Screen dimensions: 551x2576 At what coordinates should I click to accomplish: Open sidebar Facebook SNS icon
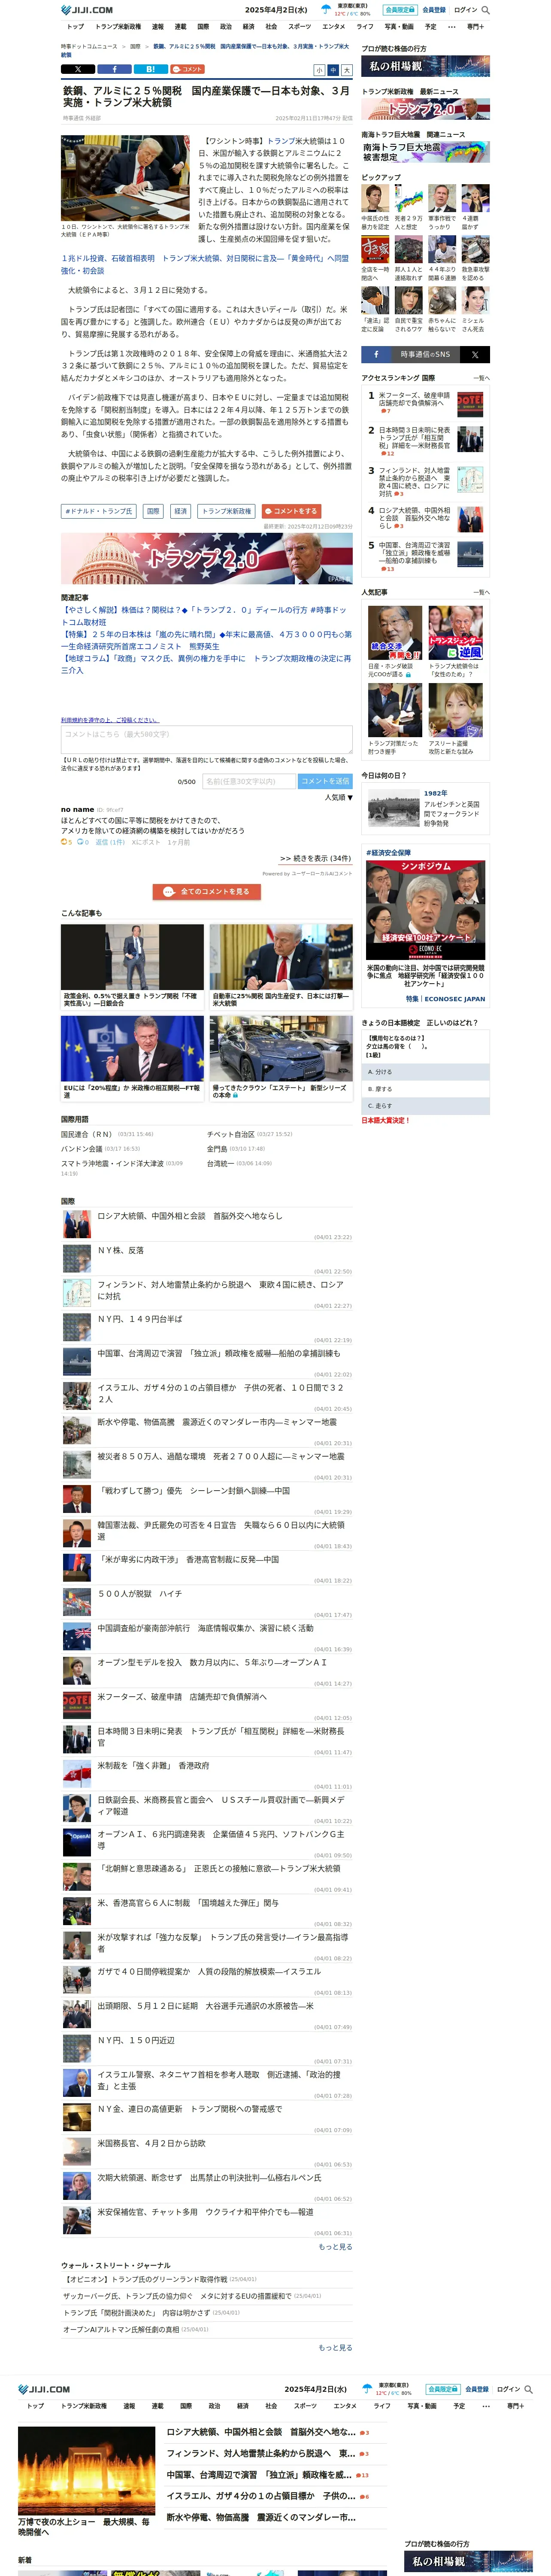tap(376, 354)
